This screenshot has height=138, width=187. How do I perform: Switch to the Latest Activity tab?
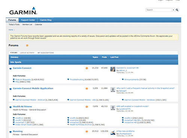point(27,53)
